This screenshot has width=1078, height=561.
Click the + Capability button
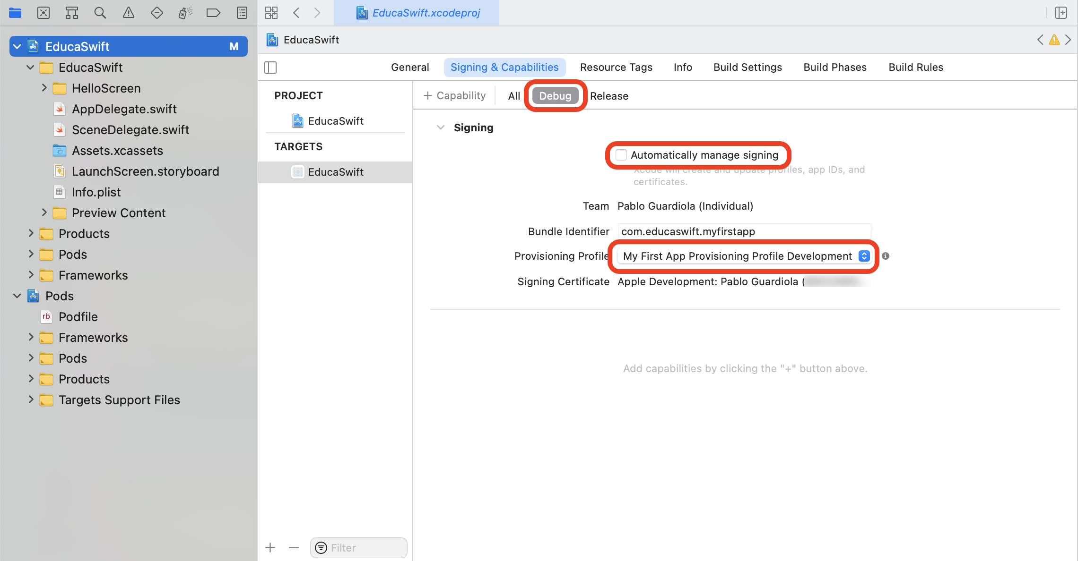point(454,96)
